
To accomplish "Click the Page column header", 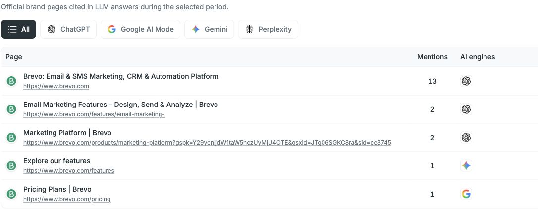I will (14, 57).
